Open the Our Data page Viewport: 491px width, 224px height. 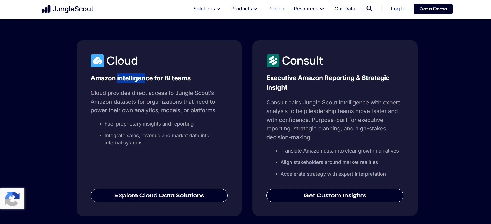point(345,9)
